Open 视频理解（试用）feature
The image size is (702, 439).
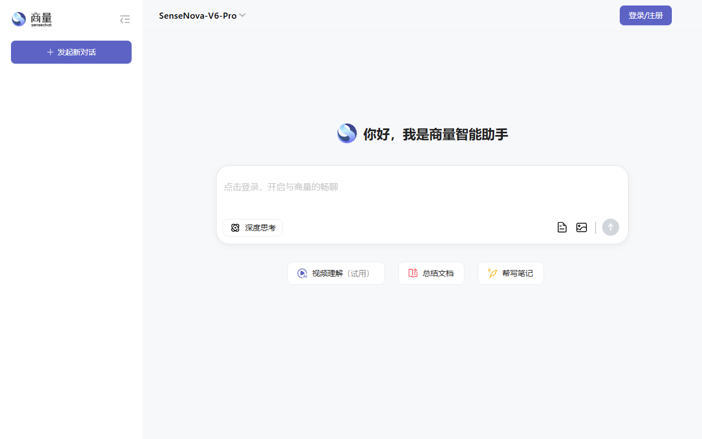[336, 273]
